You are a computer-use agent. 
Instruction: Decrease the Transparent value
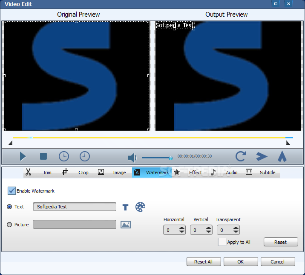(x=236, y=231)
